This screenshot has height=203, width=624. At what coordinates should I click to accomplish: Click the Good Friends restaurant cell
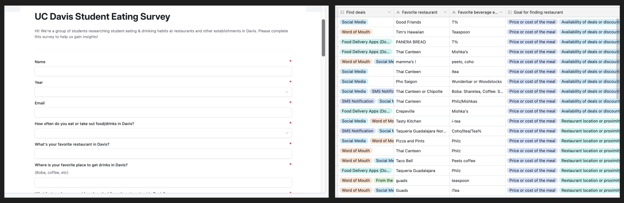(422, 22)
